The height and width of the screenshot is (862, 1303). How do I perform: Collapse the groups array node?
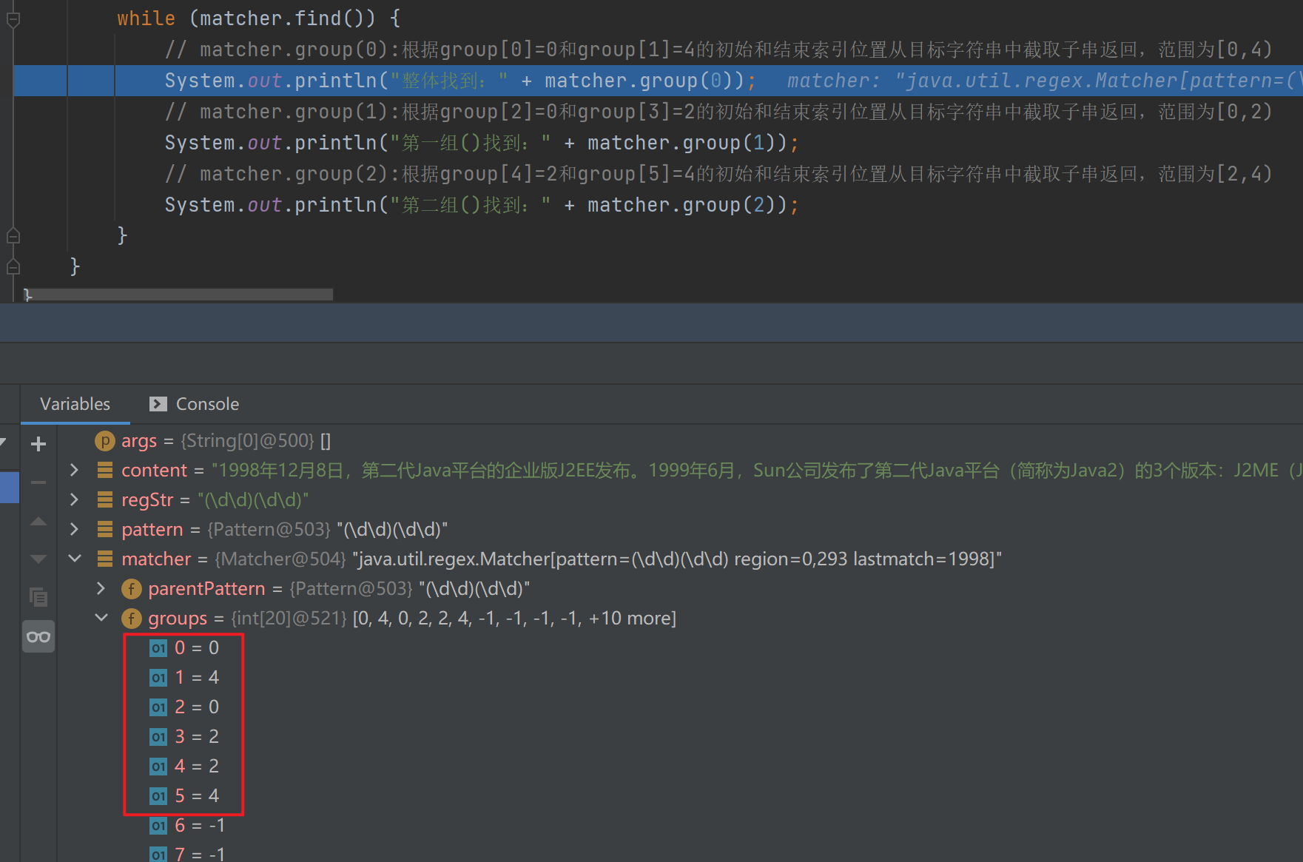(x=101, y=619)
